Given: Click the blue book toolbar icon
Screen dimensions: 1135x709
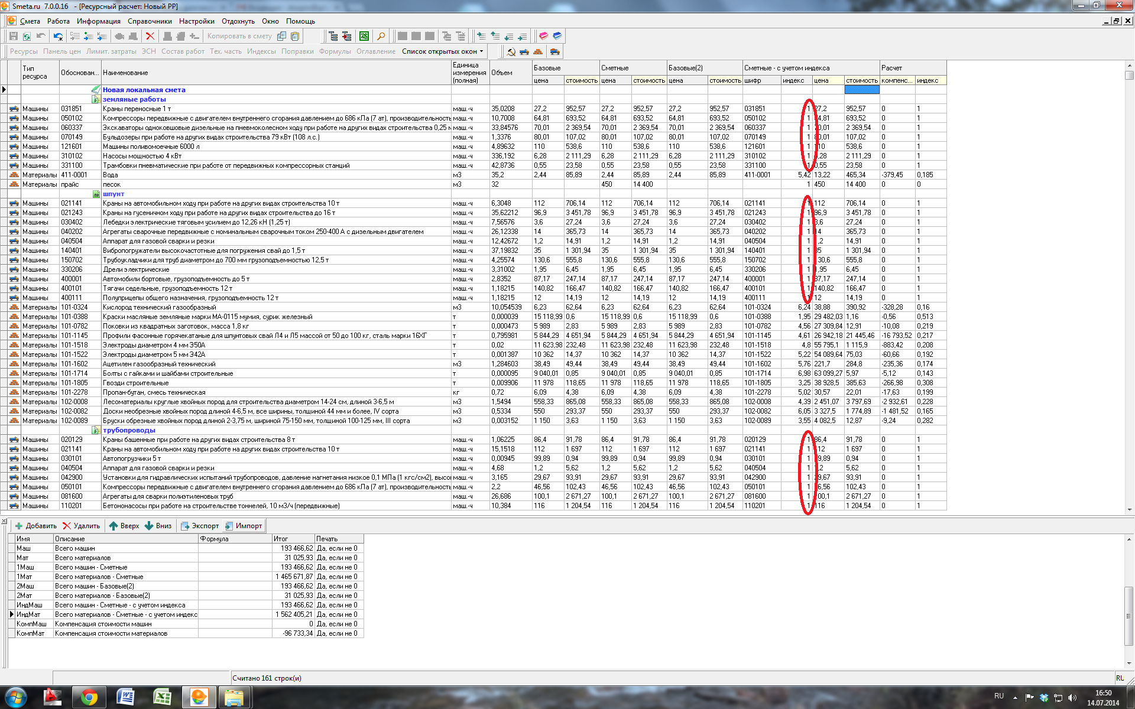Looking at the screenshot, I should click(557, 36).
